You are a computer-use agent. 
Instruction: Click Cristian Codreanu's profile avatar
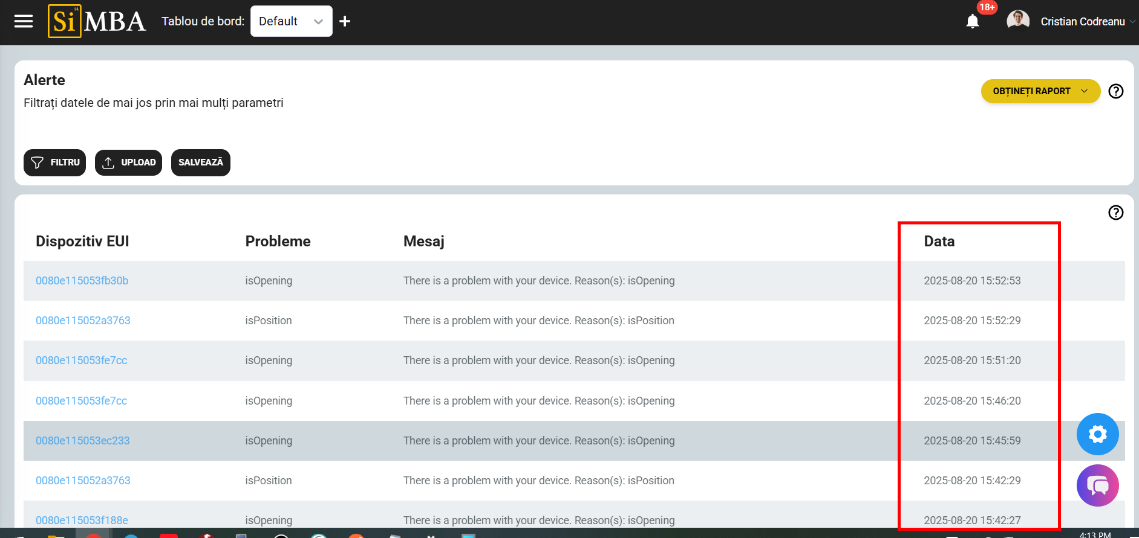tap(1017, 21)
